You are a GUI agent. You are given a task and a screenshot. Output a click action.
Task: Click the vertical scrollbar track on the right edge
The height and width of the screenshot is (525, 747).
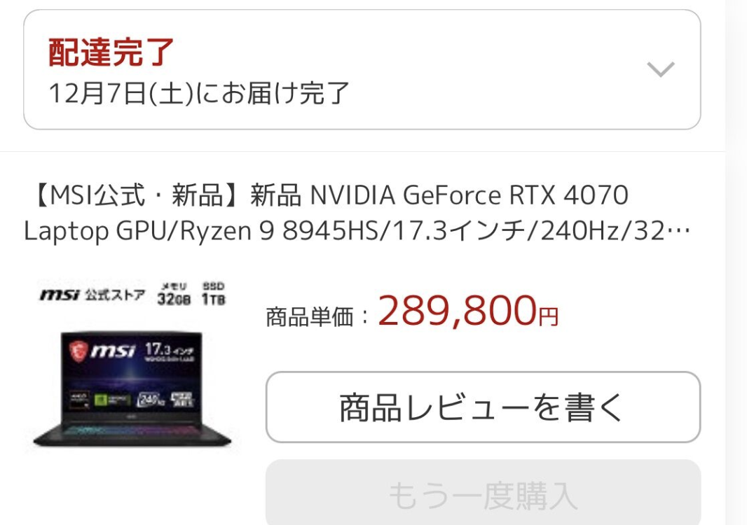[736, 262]
